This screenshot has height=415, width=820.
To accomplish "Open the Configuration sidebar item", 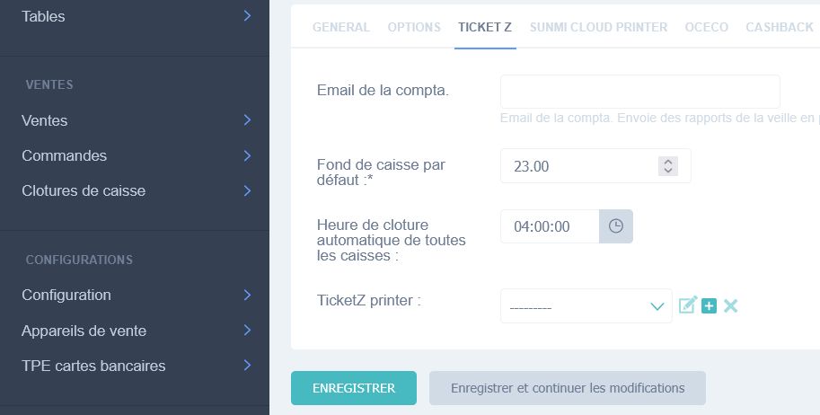I will point(135,295).
